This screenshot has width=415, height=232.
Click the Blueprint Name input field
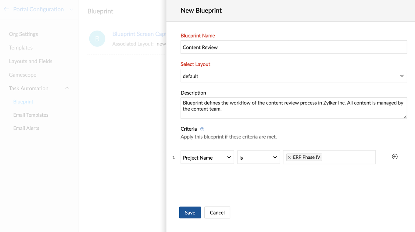pos(293,47)
